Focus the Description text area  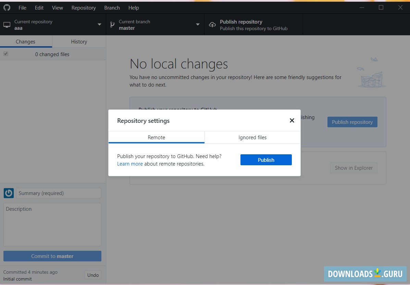(52, 225)
